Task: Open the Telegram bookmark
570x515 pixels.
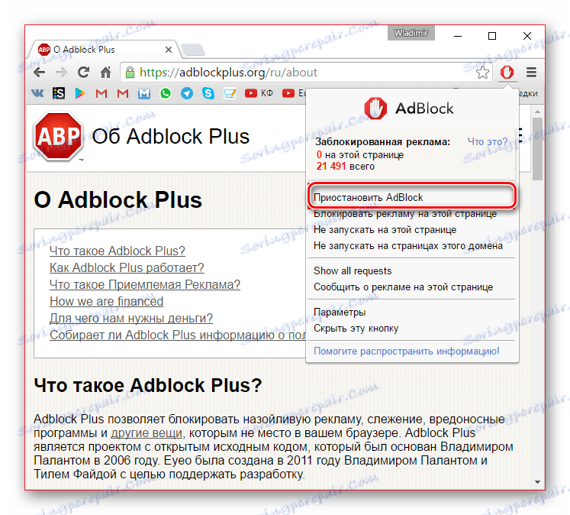Action: tap(187, 93)
